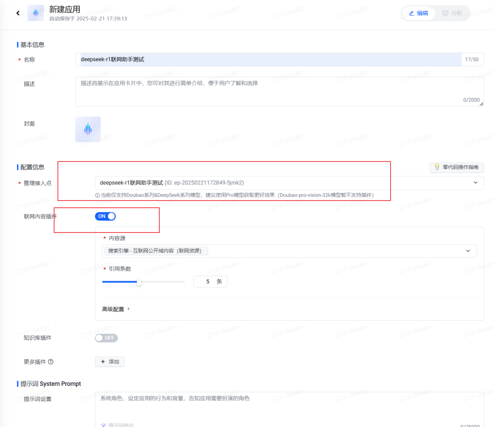Switch to the 分析 tab
The height and width of the screenshot is (427, 494).
coord(452,13)
